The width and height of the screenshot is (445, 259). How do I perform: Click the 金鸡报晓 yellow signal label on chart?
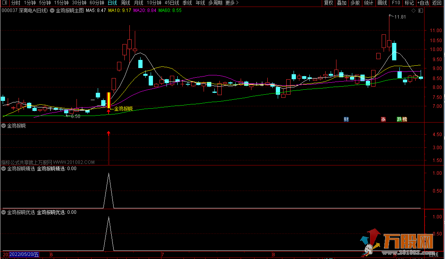(123, 109)
